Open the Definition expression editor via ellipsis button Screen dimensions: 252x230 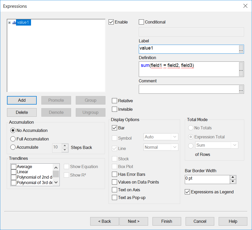point(241,69)
